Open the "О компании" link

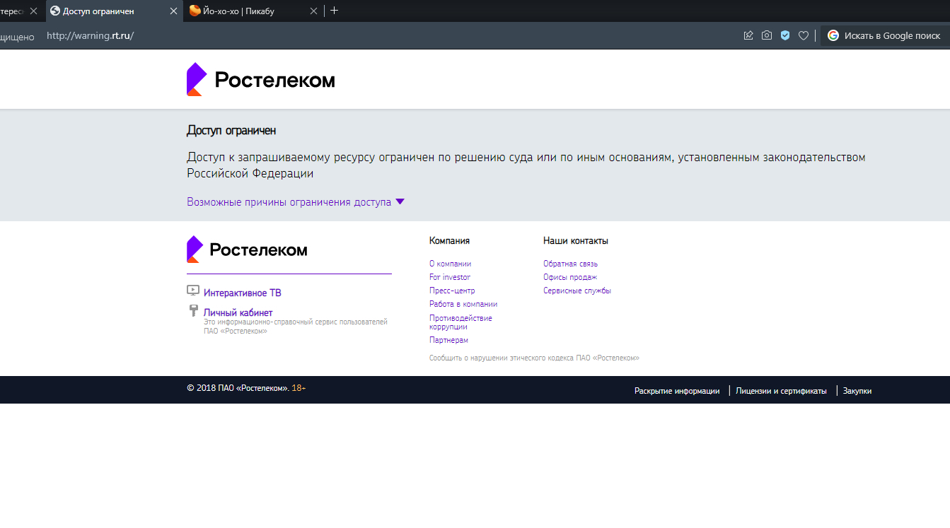pos(450,264)
